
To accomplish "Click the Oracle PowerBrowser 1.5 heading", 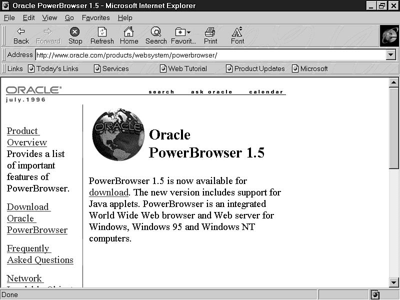I will point(206,143).
